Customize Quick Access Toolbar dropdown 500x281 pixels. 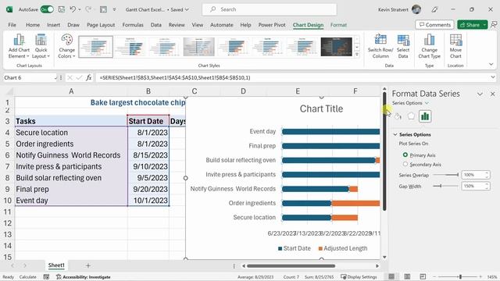(x=114, y=9)
